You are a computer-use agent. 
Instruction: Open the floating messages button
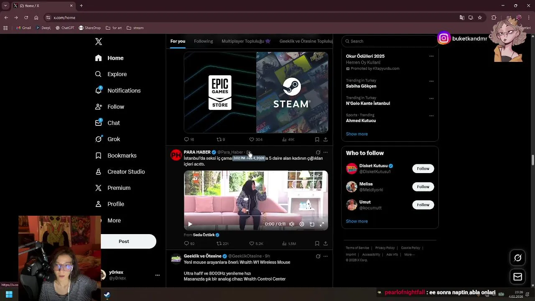[x=517, y=277]
